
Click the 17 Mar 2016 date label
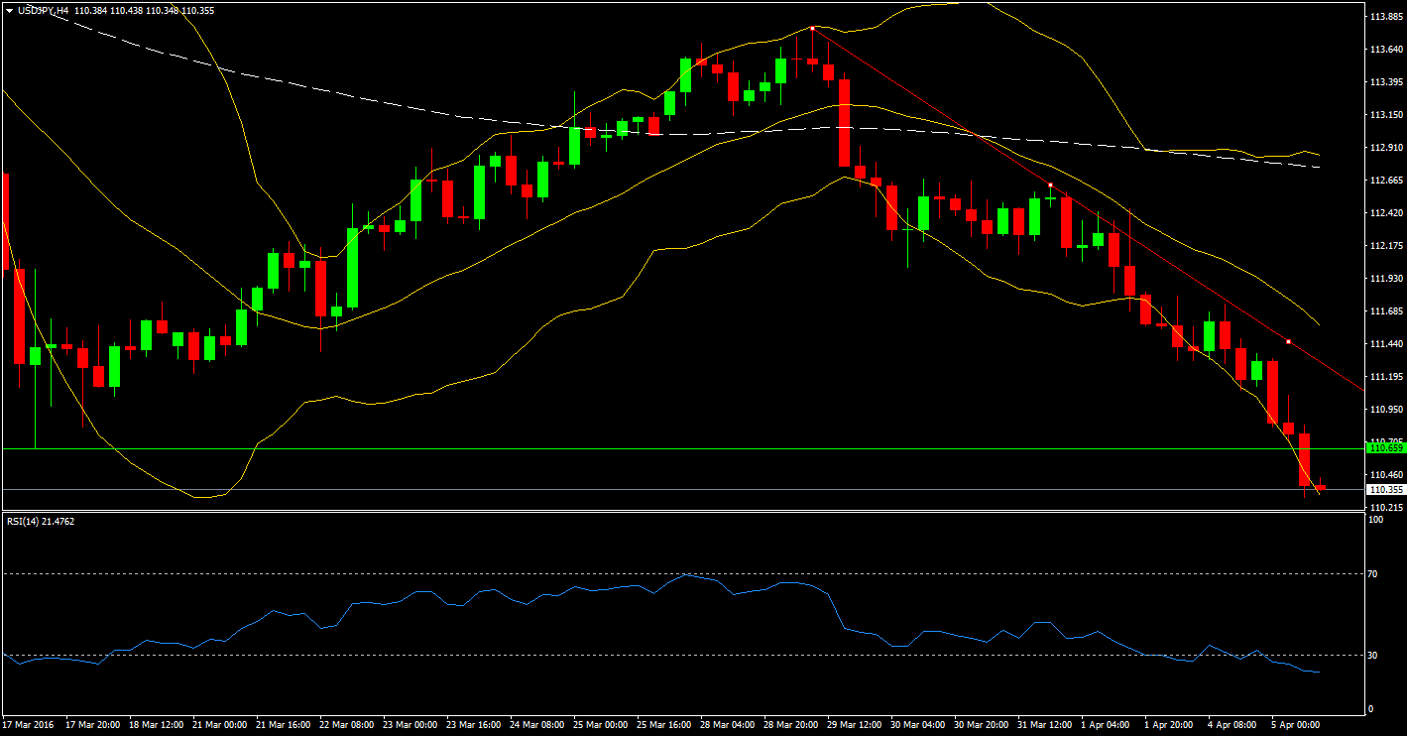coord(30,725)
